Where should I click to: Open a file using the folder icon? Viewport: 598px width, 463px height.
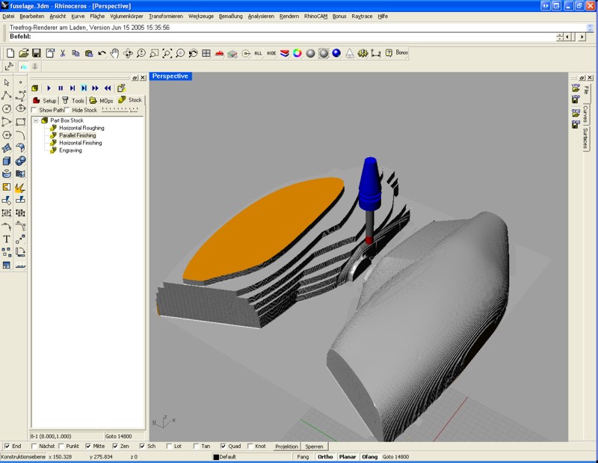[24, 53]
